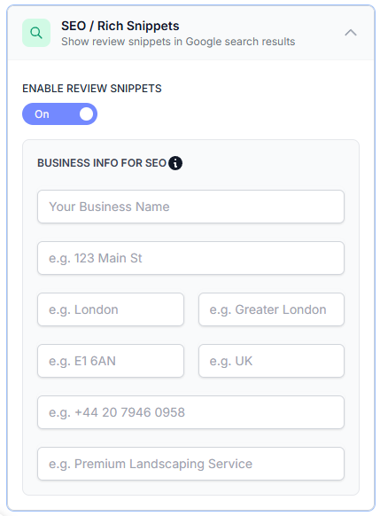Click the Enable Review Snippets label

click(92, 89)
